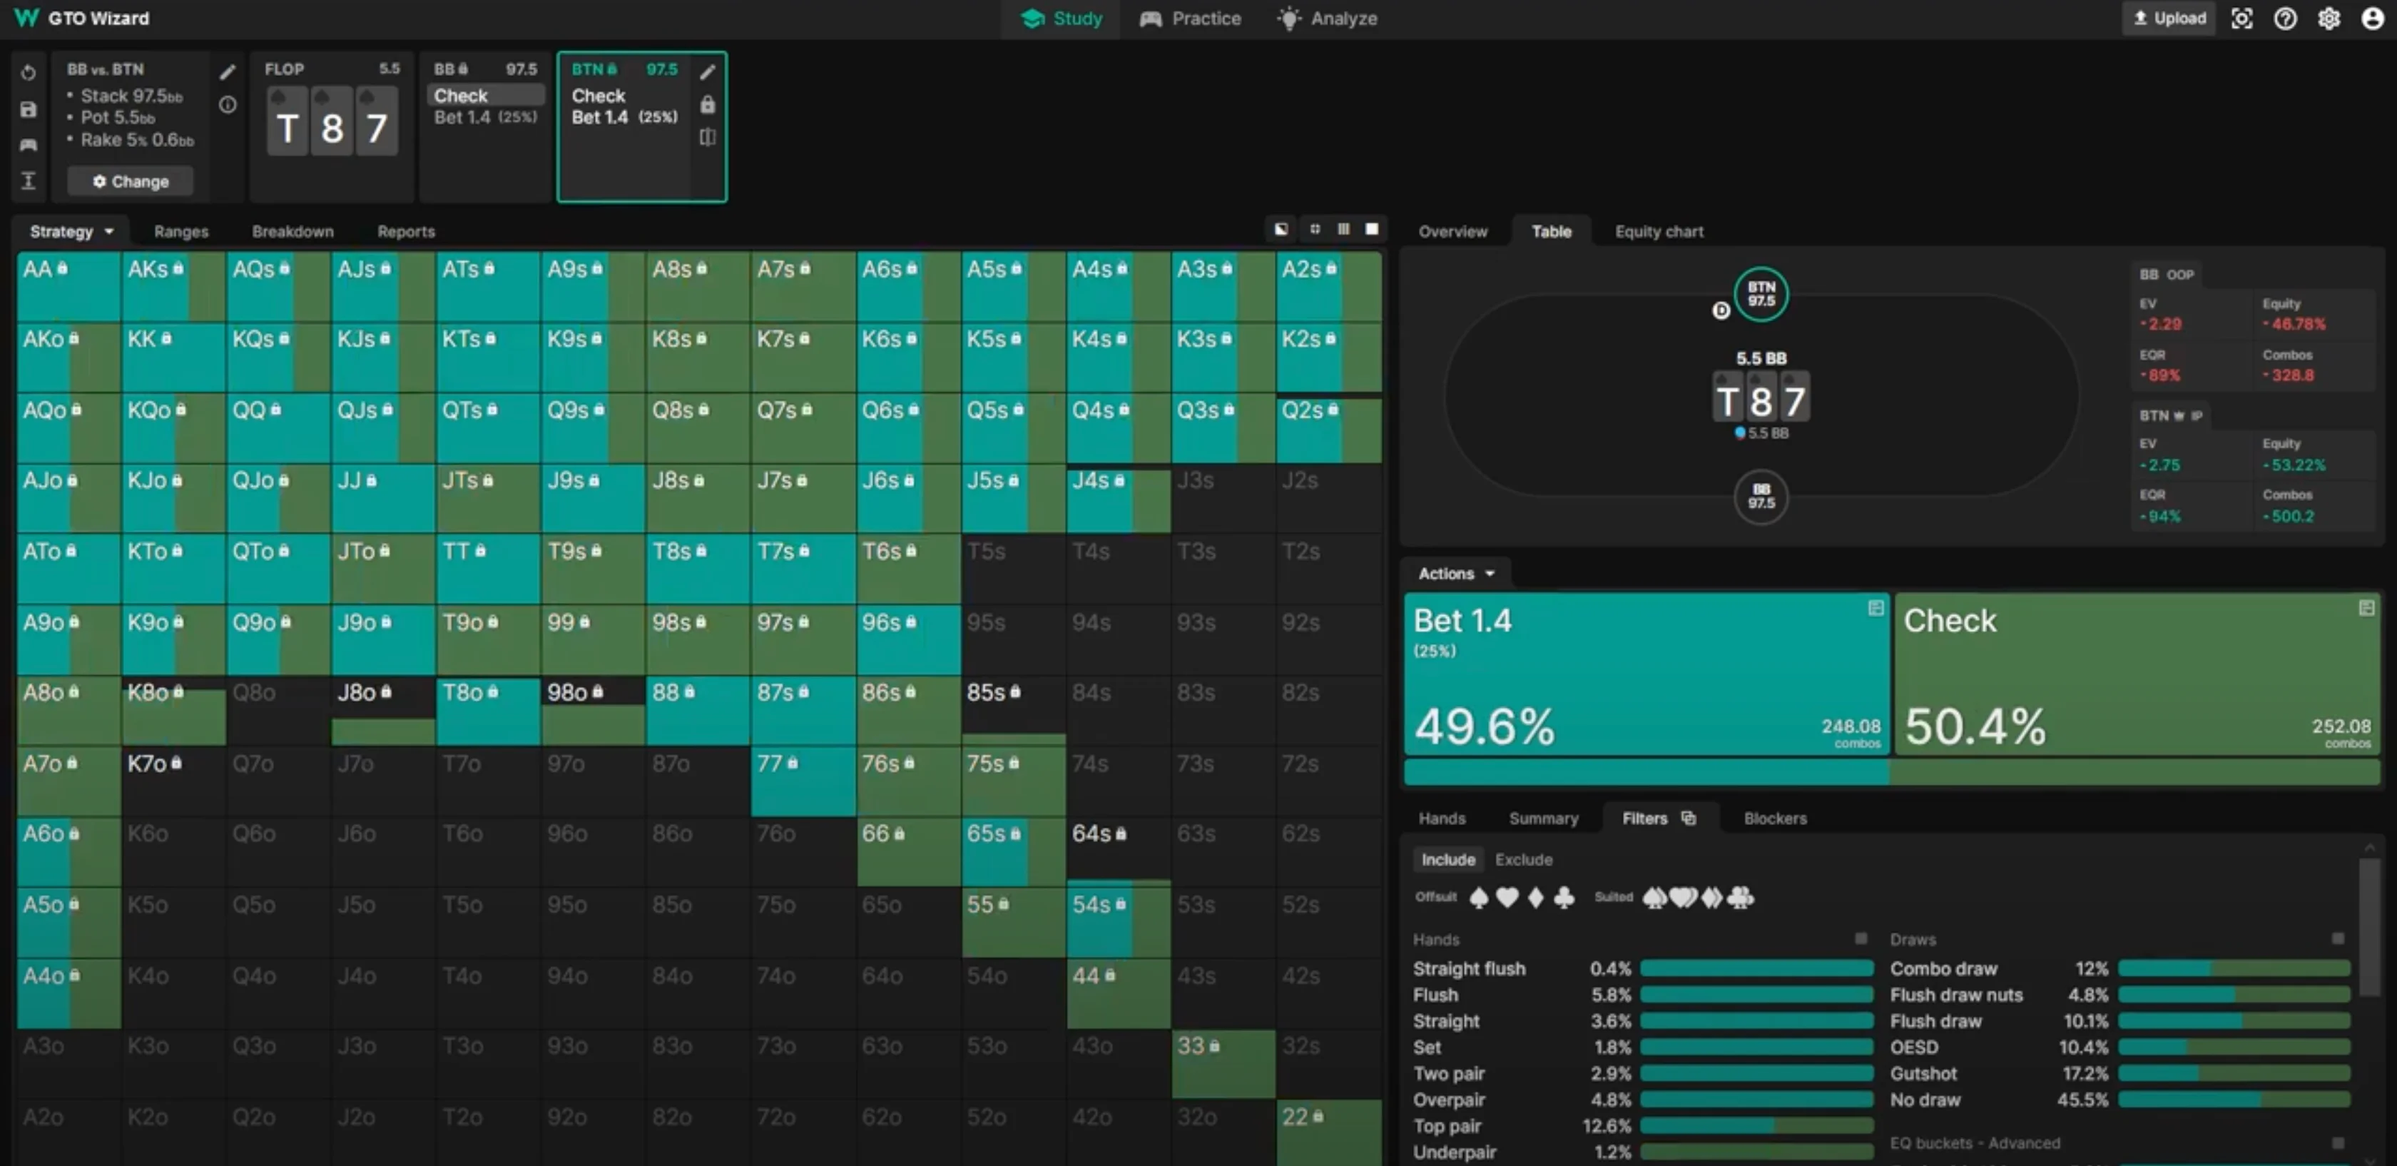
Task: Click the Change settings button
Action: (131, 181)
